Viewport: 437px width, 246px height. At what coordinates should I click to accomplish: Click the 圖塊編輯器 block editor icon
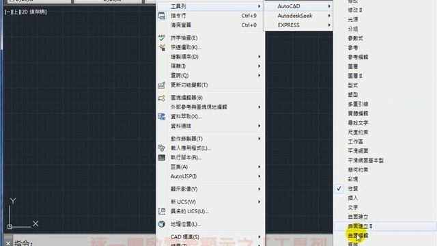tap(162, 98)
